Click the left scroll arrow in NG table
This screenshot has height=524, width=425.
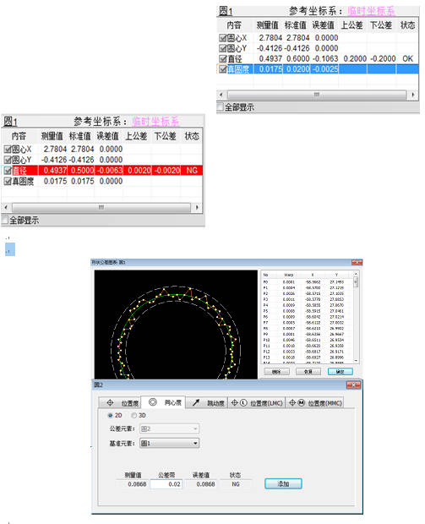point(6,208)
